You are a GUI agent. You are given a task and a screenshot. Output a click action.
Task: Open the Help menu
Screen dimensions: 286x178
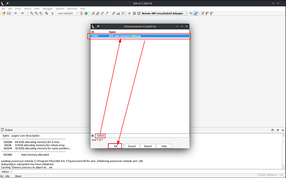coord(82,9)
